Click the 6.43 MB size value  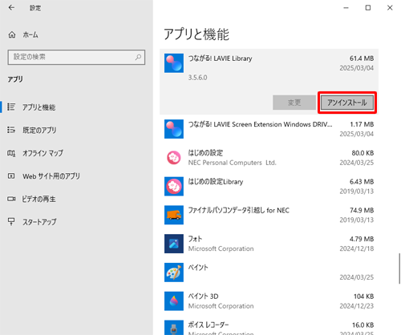tap(362, 182)
